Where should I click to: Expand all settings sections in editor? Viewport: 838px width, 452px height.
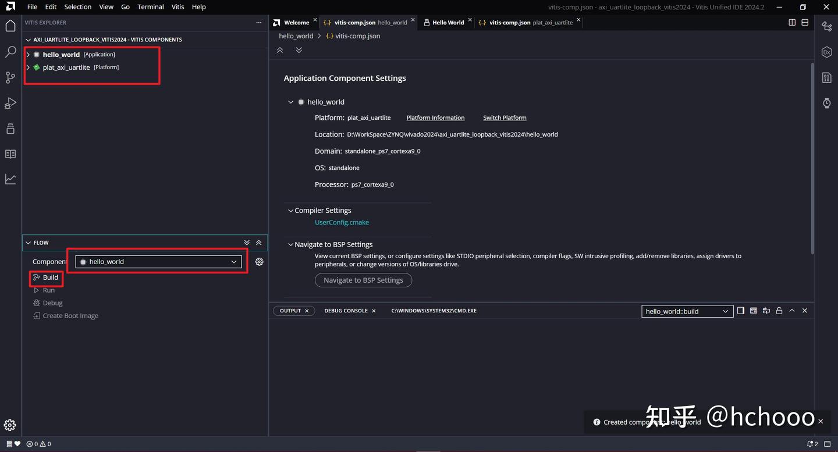[299, 50]
